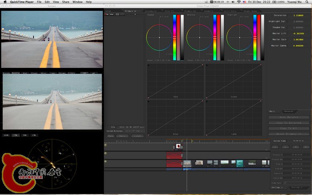Click the Frame Rate field

pyautogui.click(x=296, y=183)
